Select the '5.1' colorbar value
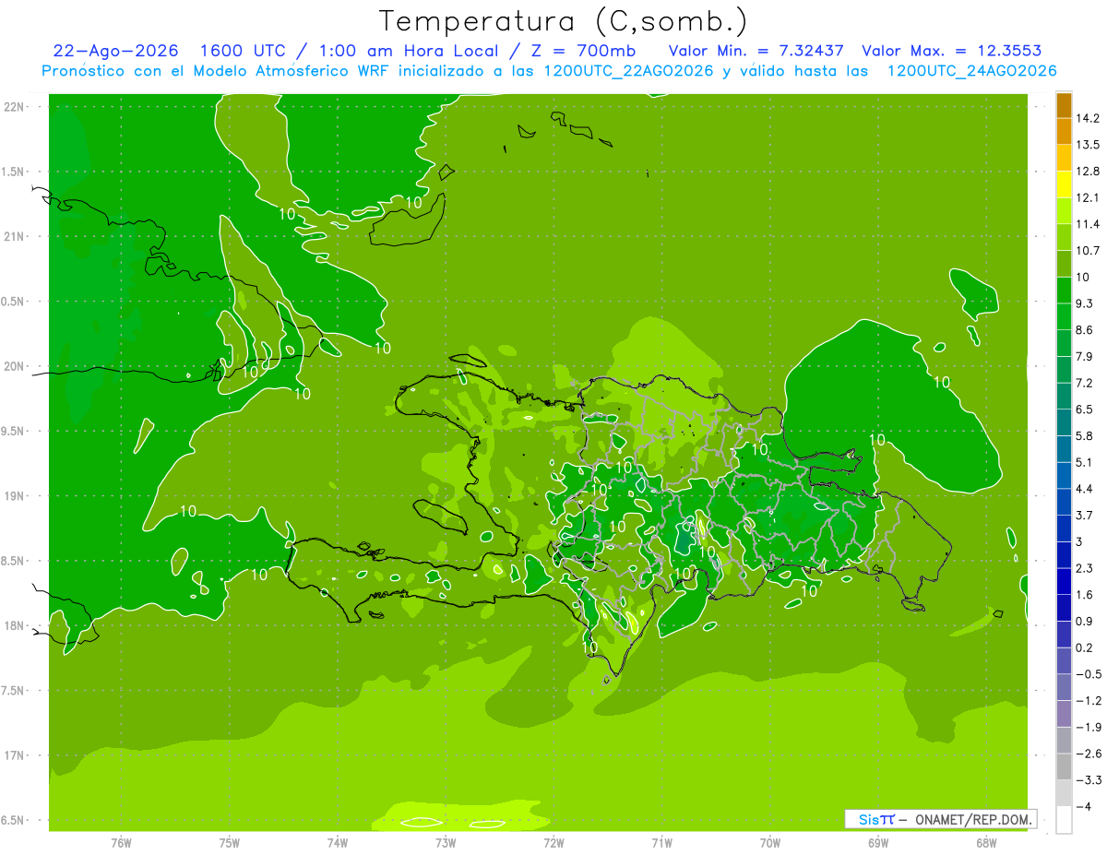 coord(1085,462)
